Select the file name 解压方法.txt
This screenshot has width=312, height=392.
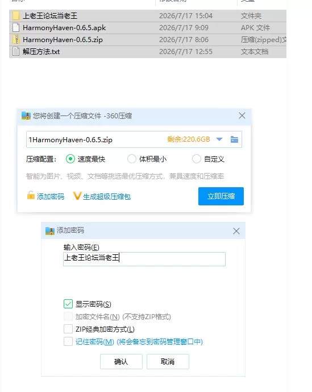(x=41, y=52)
